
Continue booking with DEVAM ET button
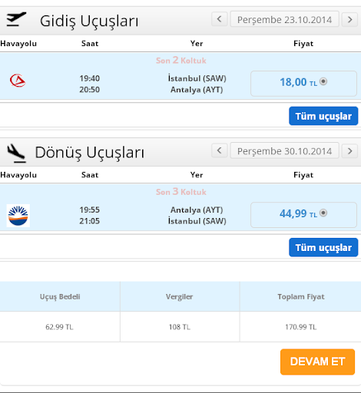point(317,362)
